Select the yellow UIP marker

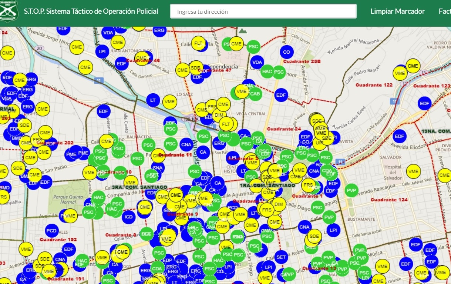318,143
